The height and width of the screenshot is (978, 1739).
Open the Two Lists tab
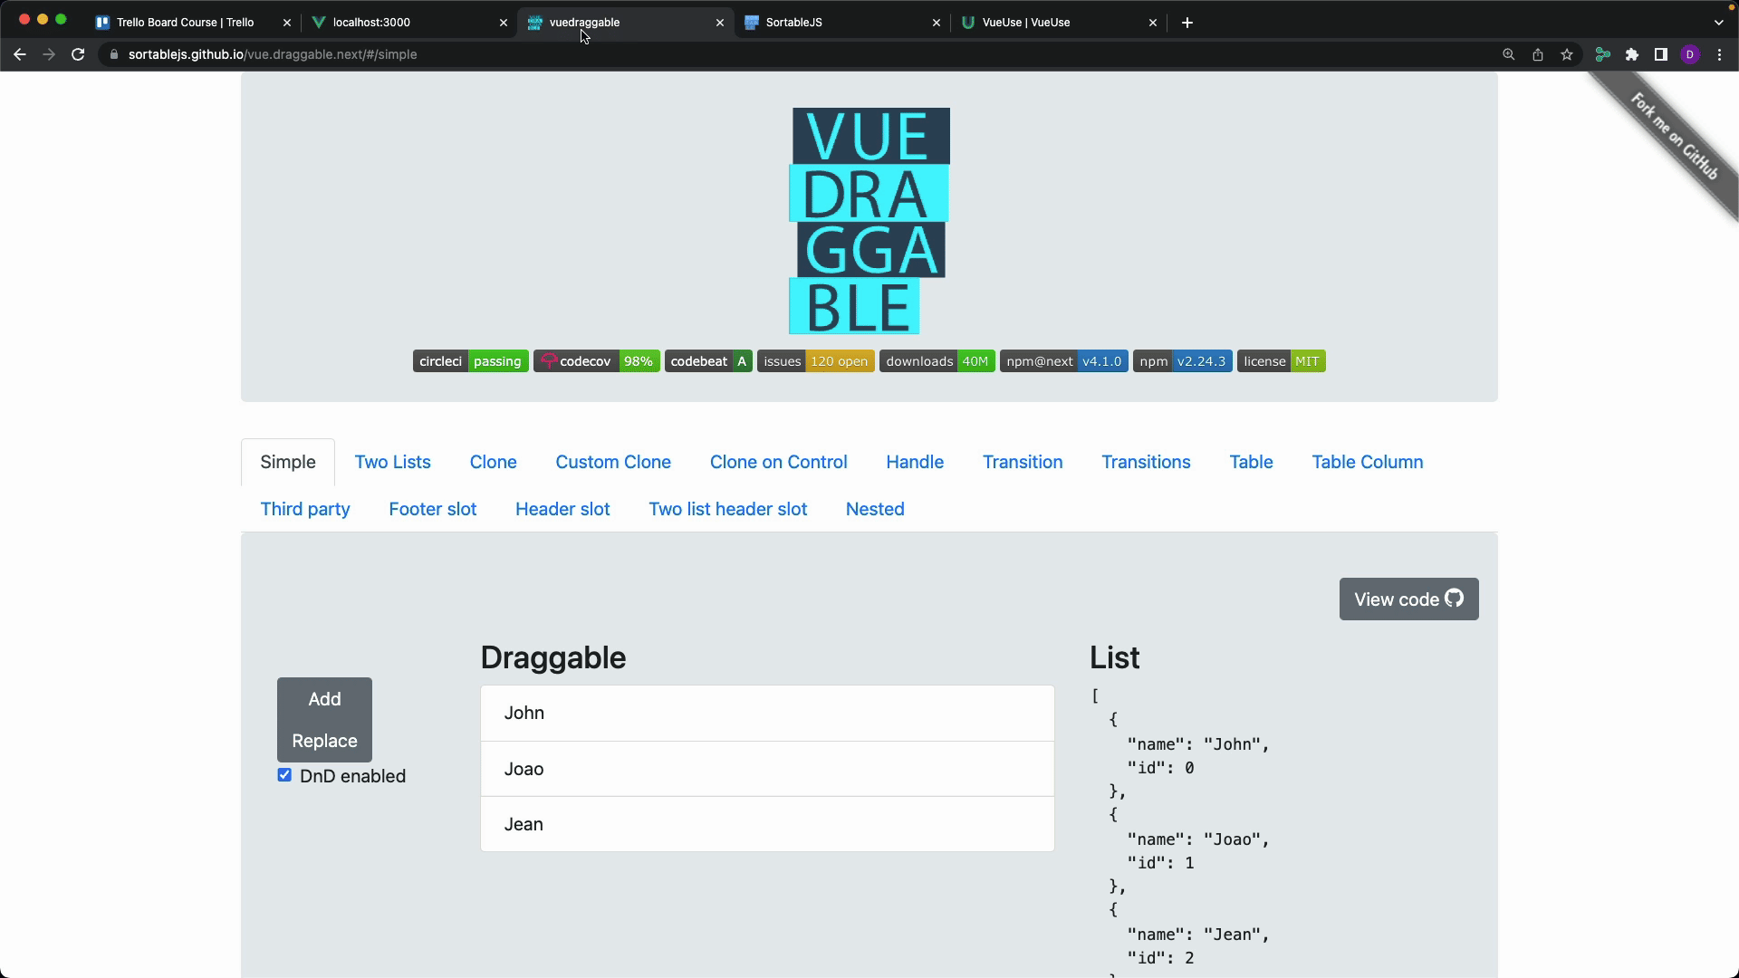393,462
